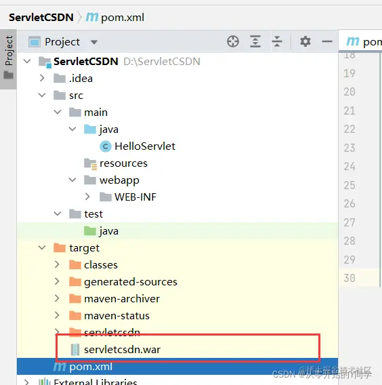Expand the generated-sources folder
The height and width of the screenshot is (385, 382).
tap(57, 281)
